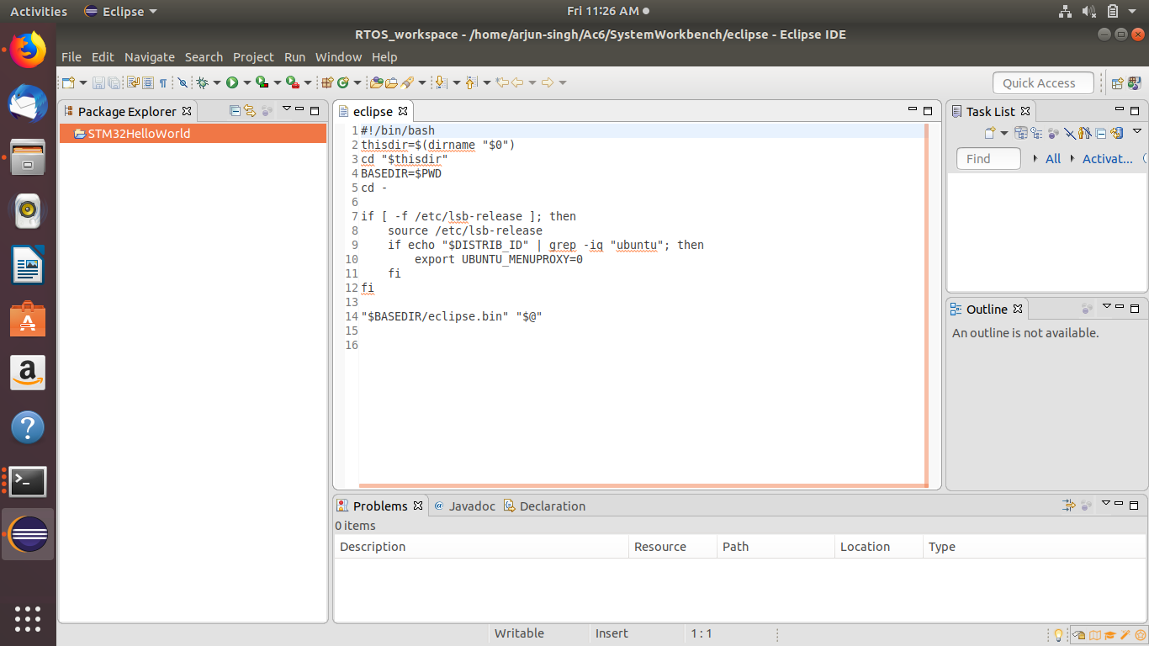Image resolution: width=1149 pixels, height=646 pixels.
Task: Click the All working set link
Action: tap(1052, 158)
